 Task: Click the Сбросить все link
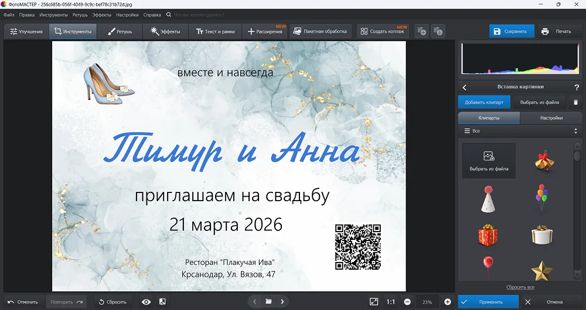[x=520, y=287]
